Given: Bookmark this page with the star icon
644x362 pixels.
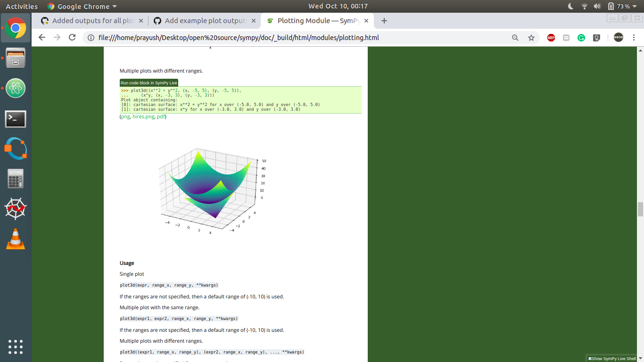Looking at the screenshot, I should click(x=532, y=38).
